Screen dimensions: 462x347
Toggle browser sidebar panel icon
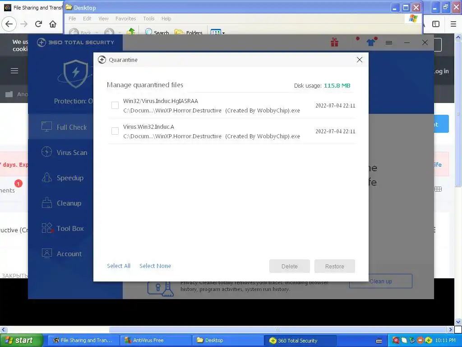[436, 24]
